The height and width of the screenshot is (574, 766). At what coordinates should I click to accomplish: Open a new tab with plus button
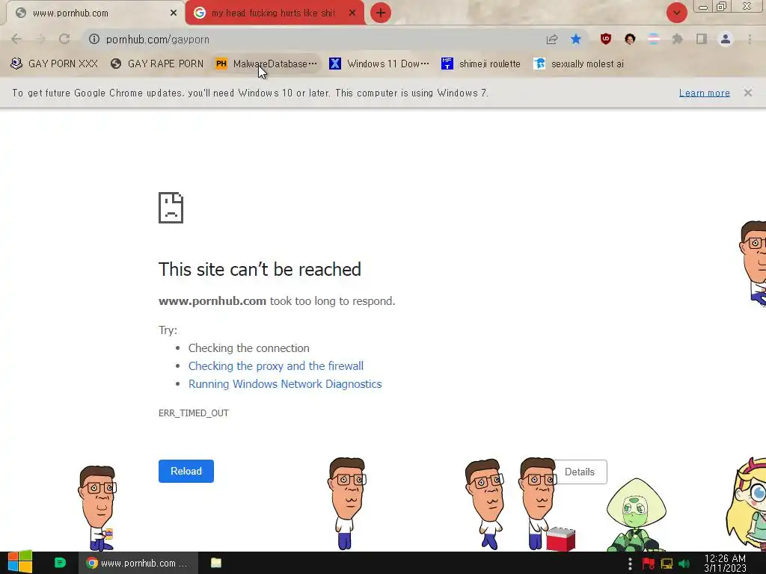pos(381,13)
